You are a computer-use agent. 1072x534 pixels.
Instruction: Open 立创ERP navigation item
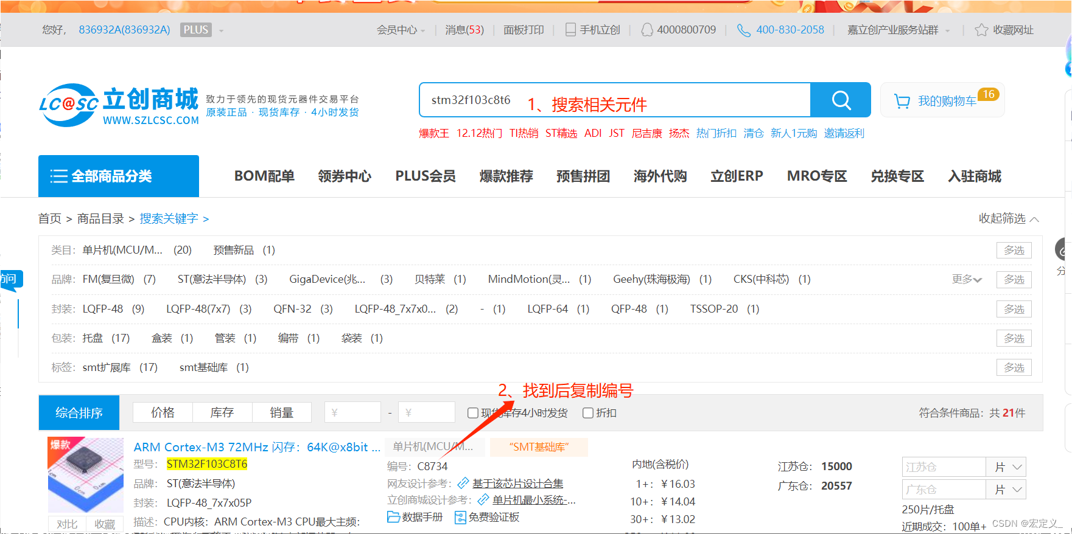[x=737, y=176]
